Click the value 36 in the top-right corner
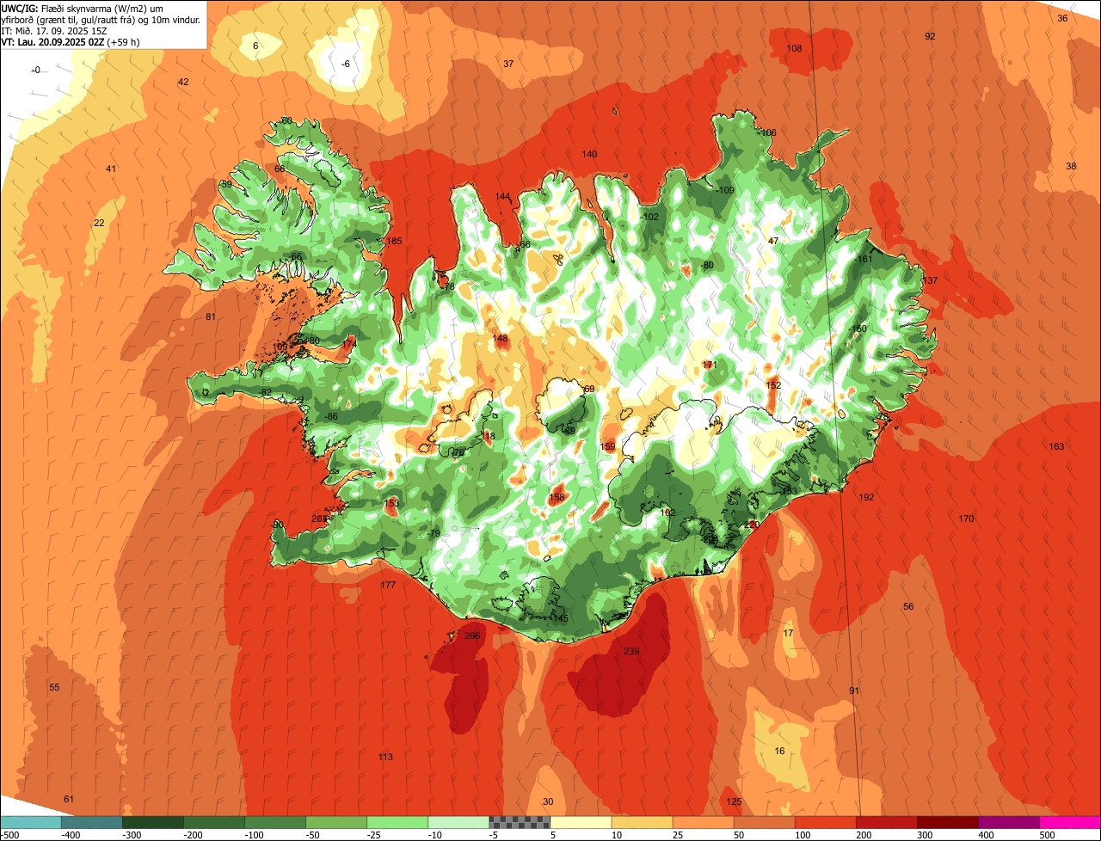The width and height of the screenshot is (1101, 841). coord(1062,18)
